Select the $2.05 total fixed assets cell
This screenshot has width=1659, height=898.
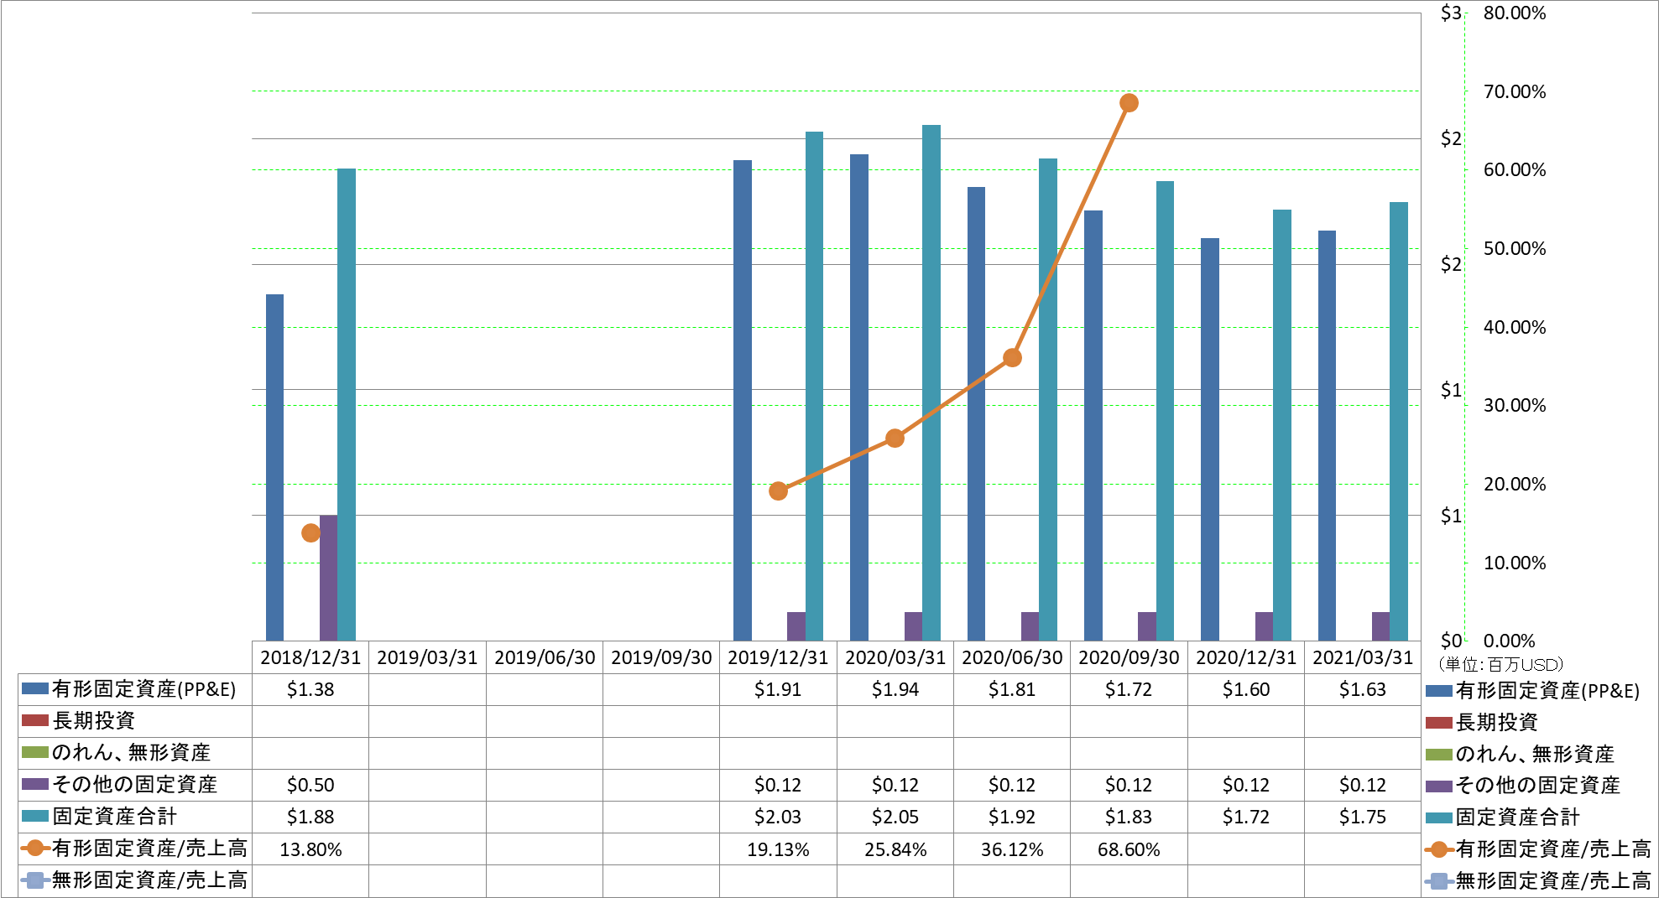[x=895, y=817]
